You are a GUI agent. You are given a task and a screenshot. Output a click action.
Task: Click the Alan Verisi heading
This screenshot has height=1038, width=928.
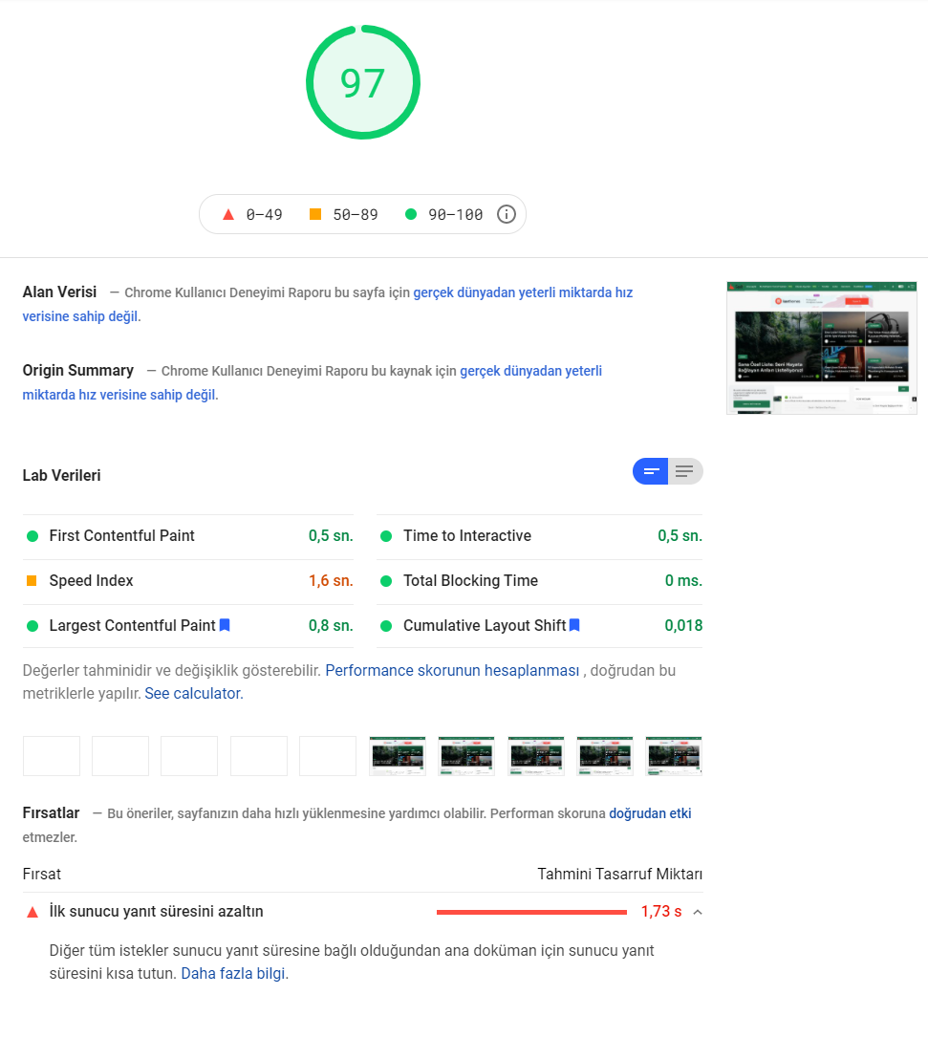[59, 292]
